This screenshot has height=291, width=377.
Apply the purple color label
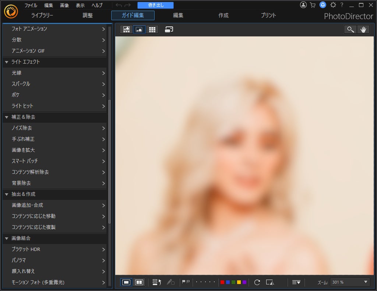pos(244,282)
